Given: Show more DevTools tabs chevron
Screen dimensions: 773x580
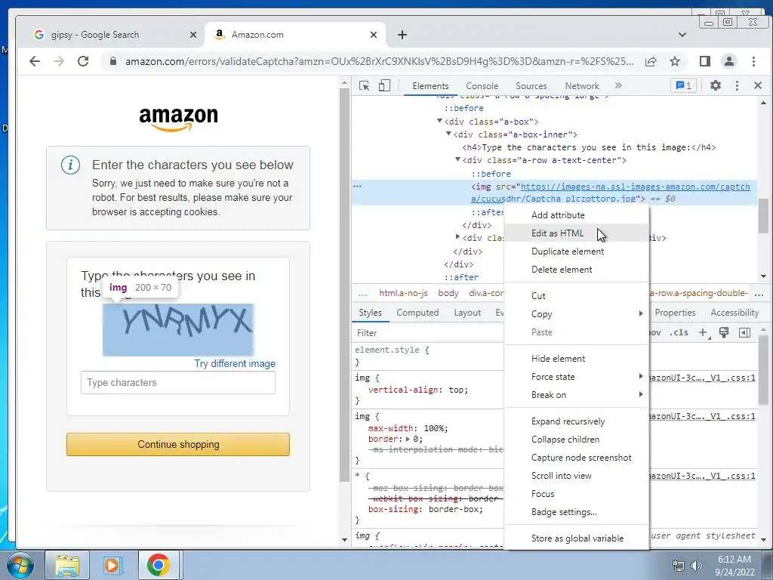Looking at the screenshot, I should point(618,86).
